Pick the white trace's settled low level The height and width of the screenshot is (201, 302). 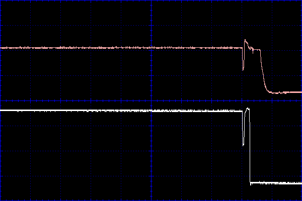[277, 183]
